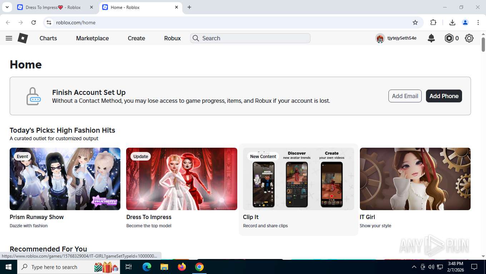Screen dimensions: 486x274
Task: Expand the tab search dropdown arrow
Action: tap(7, 7)
